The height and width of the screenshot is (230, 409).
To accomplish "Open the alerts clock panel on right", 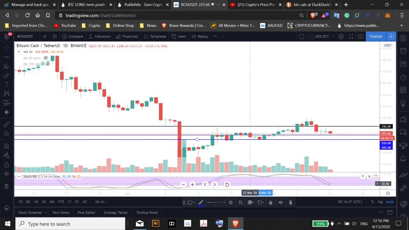I will click(403, 51).
